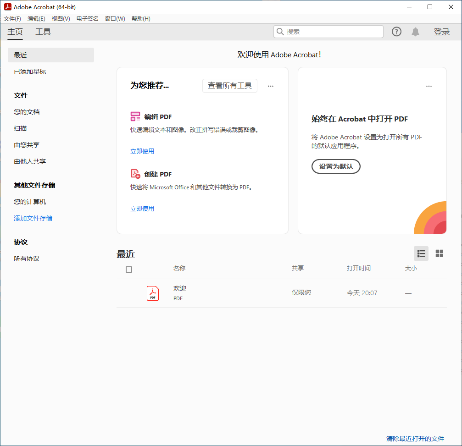Click inside the 搜索 input field
This screenshot has height=446, width=462.
click(328, 31)
